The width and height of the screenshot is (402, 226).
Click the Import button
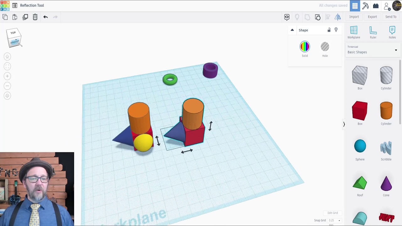pos(354,17)
